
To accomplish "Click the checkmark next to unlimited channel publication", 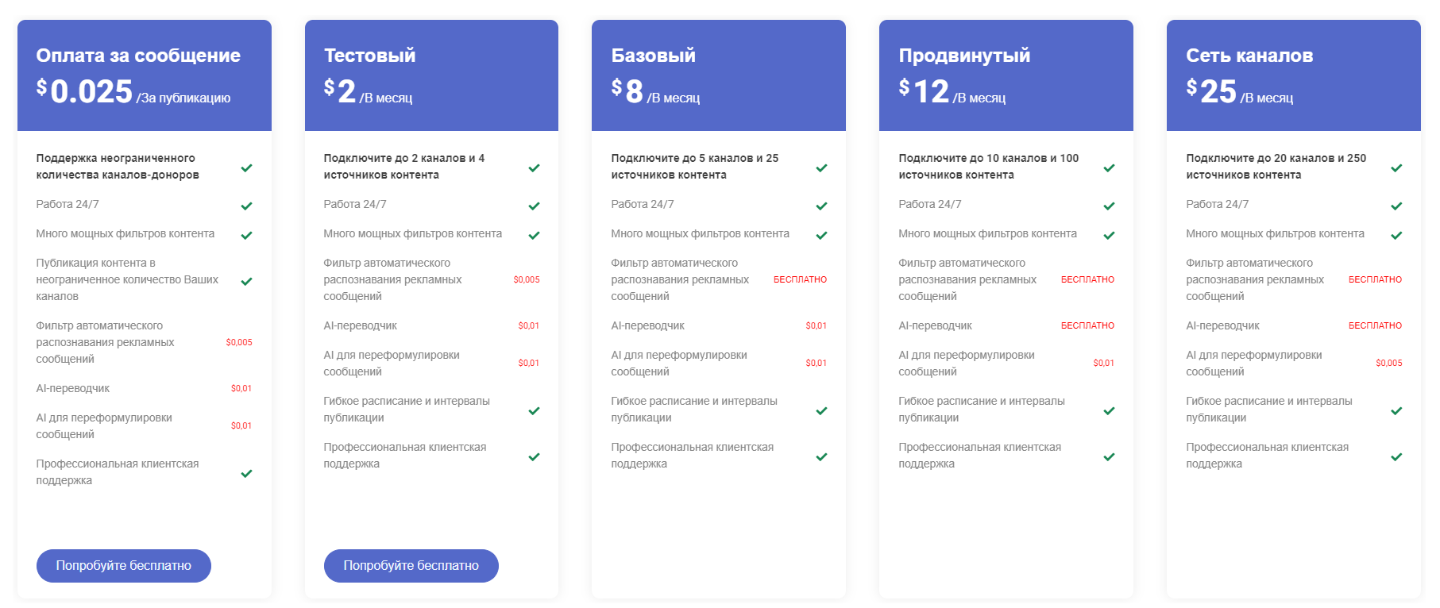I will point(247,281).
